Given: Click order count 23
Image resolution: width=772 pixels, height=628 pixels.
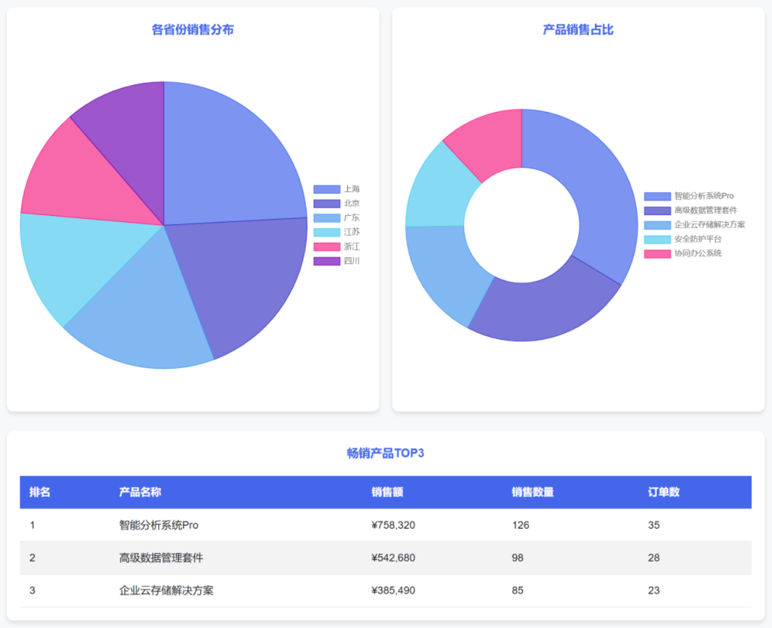Looking at the screenshot, I should pos(654,590).
